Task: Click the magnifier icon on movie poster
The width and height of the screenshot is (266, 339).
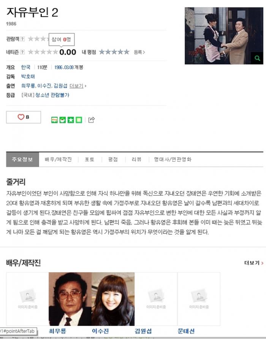Action: [x=257, y=58]
